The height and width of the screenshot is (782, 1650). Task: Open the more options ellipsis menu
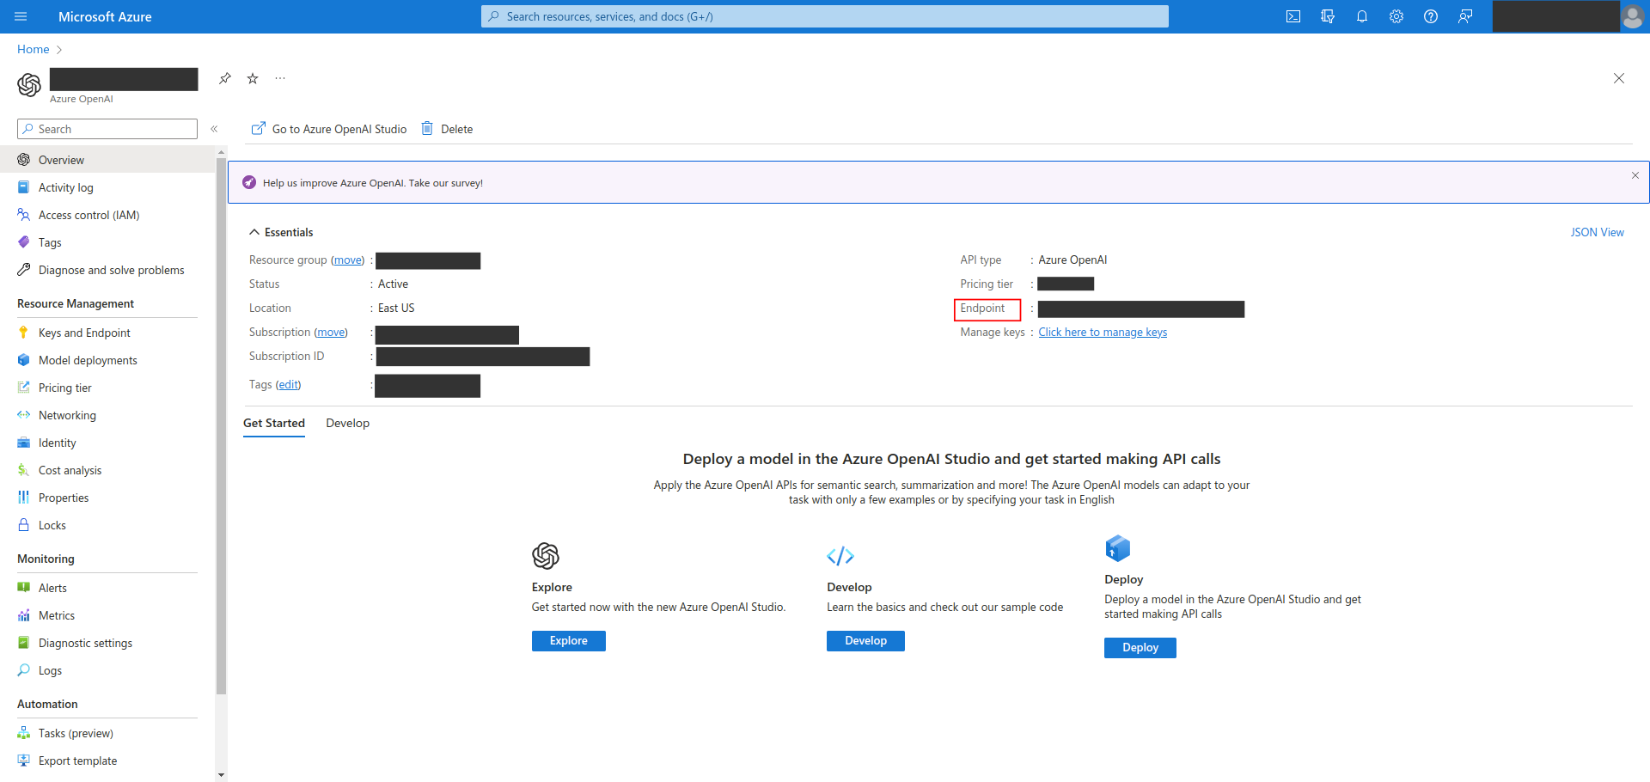[280, 78]
